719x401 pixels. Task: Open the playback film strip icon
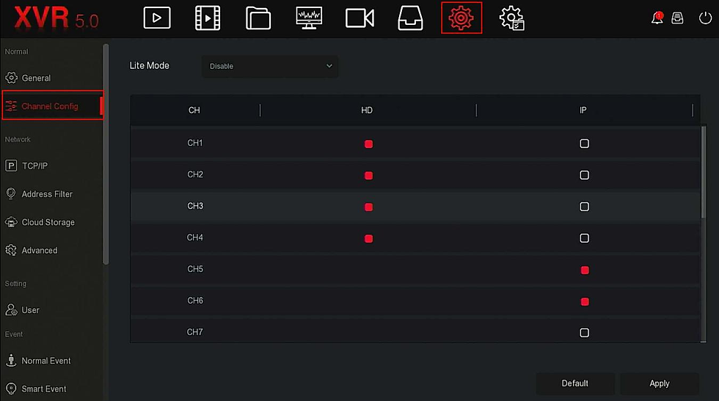(208, 18)
